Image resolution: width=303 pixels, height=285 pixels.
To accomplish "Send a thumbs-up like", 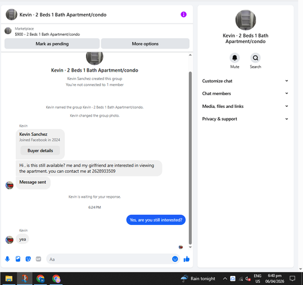I will (187, 259).
